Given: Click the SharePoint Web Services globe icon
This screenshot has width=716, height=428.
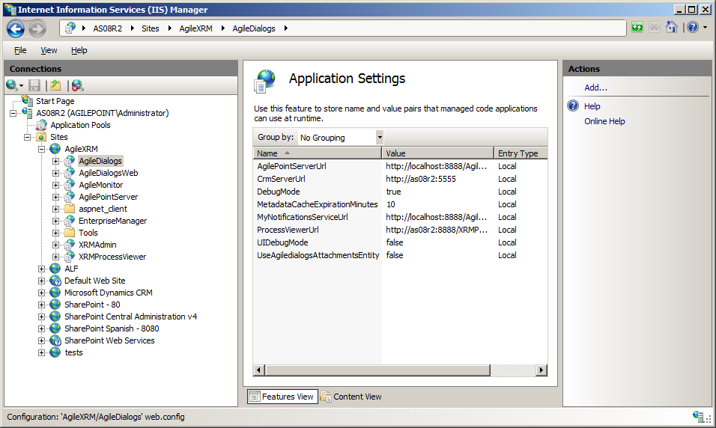Looking at the screenshot, I should pos(55,340).
